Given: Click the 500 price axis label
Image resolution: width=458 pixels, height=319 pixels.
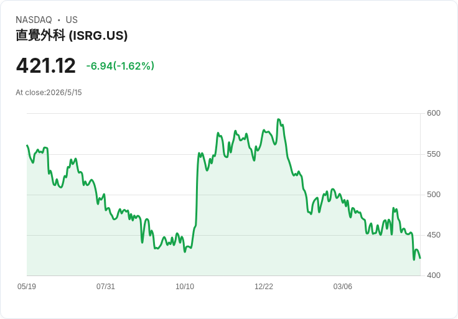Looking at the screenshot, I should (x=434, y=195).
